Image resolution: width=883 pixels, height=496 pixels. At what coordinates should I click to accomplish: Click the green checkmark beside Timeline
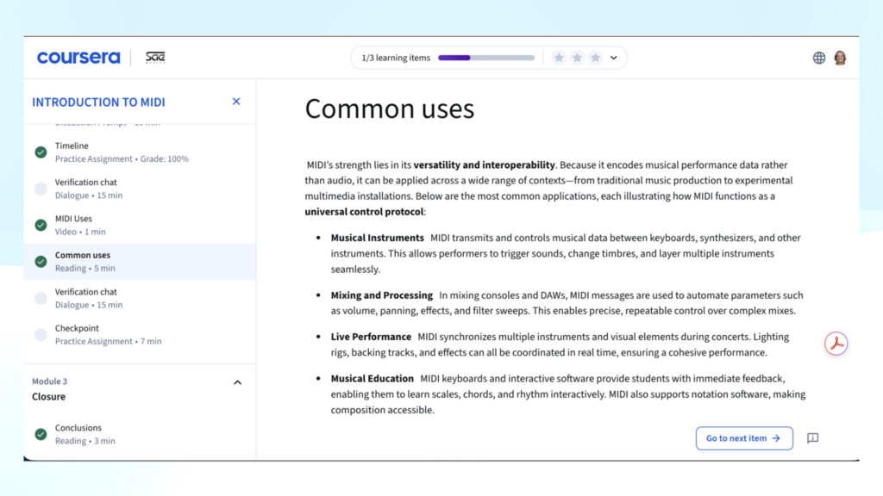pyautogui.click(x=40, y=152)
